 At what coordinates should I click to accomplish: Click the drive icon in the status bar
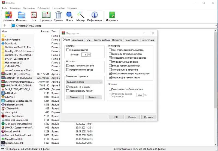[3, 149]
